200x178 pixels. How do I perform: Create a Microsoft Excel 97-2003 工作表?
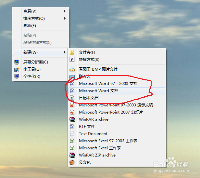point(117,141)
